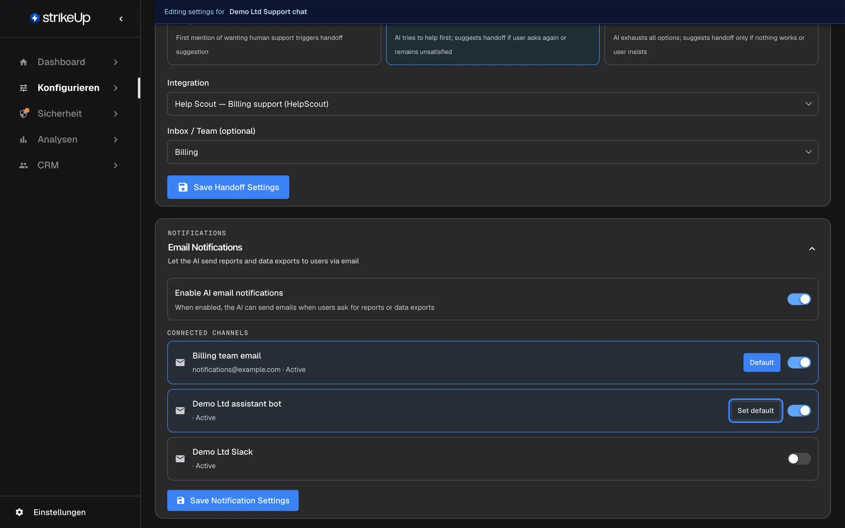Click the Einstellungen gear icon
Viewport: 845px width, 528px height.
point(19,512)
